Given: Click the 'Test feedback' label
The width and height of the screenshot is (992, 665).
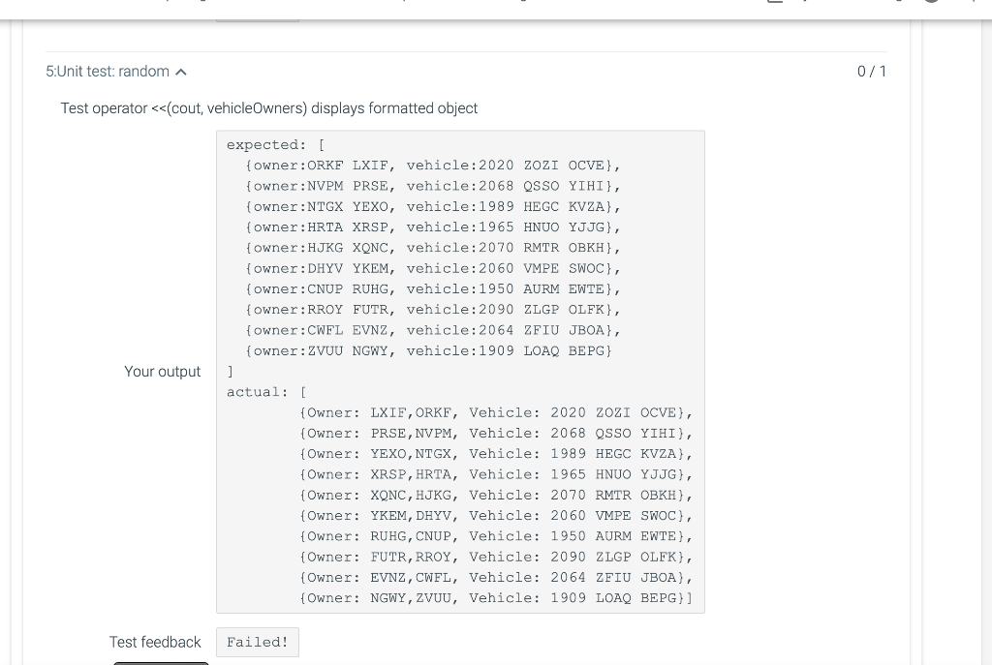Looking at the screenshot, I should point(155,642).
